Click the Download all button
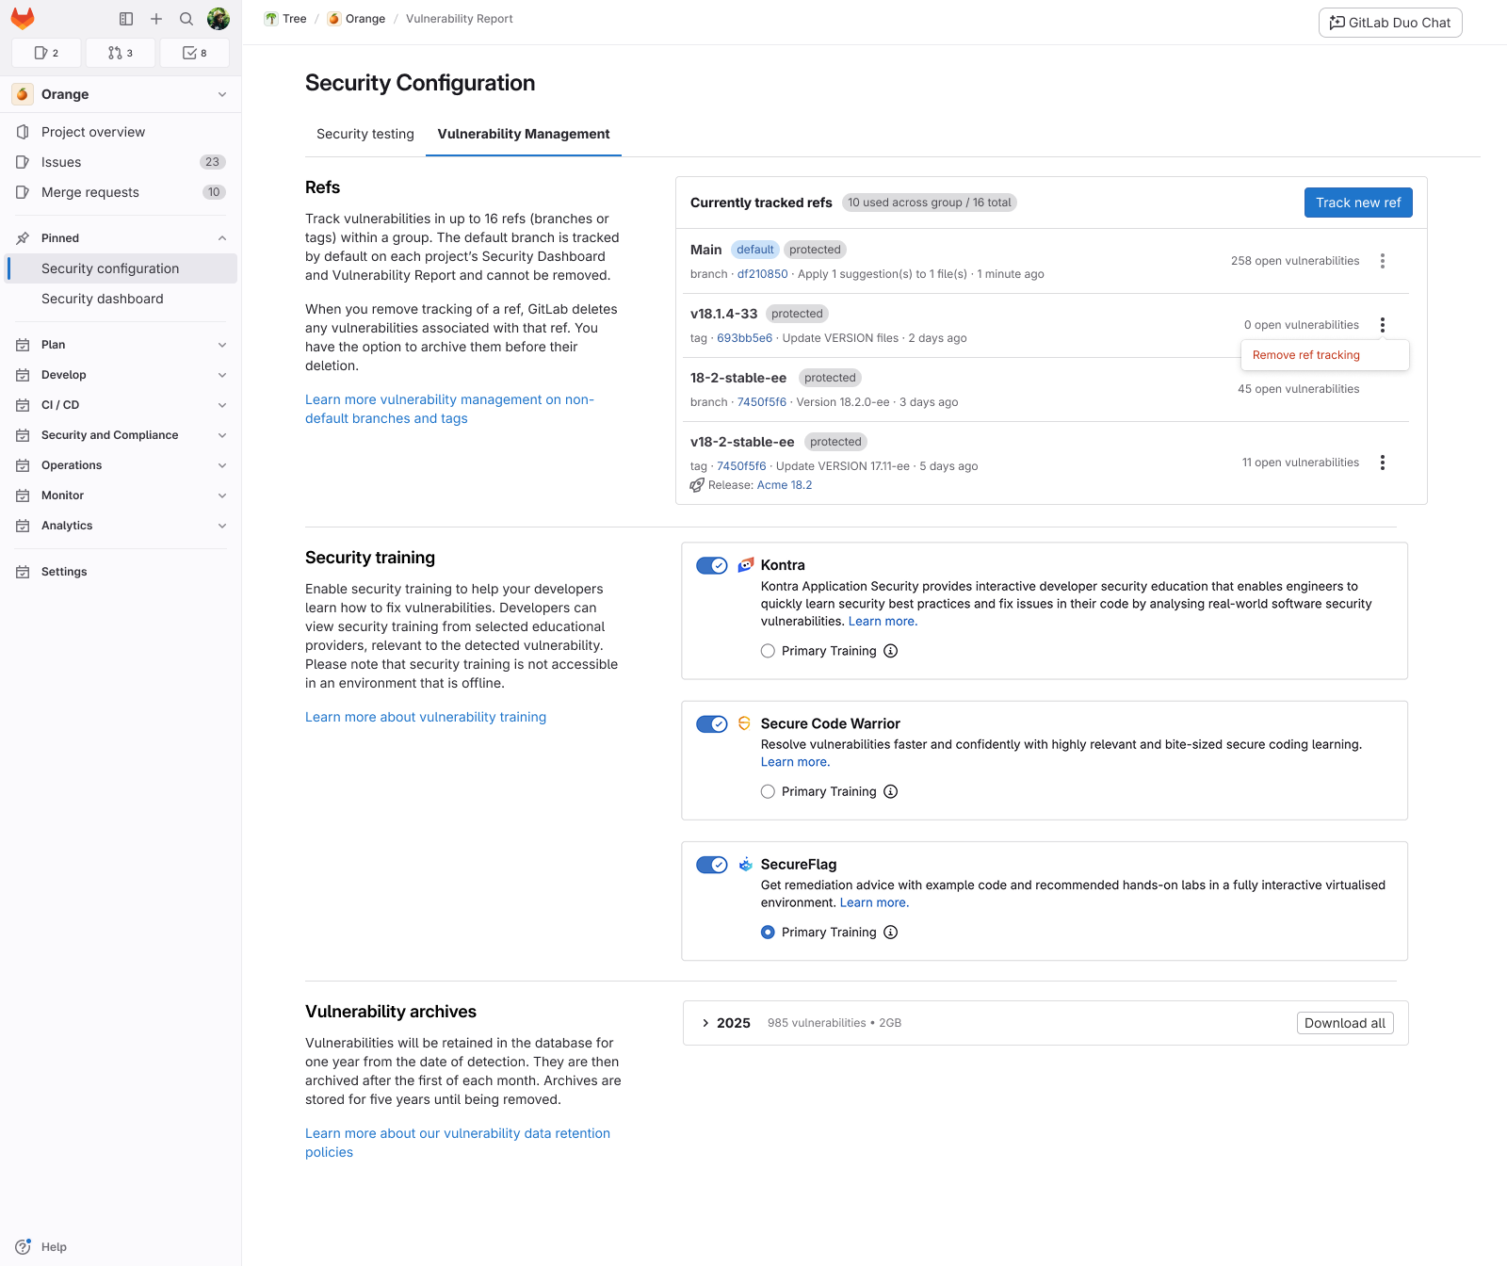The width and height of the screenshot is (1507, 1266). tap(1345, 1023)
